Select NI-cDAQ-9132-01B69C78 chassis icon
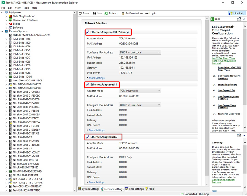The width and height of the screenshot is (247, 196). click(10, 84)
